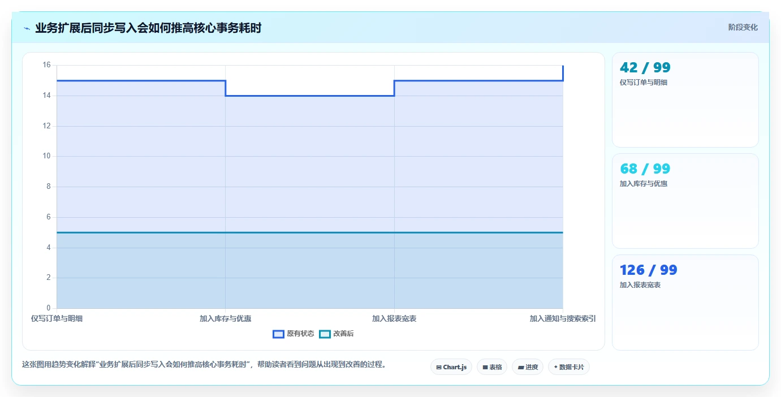Click the 进度 tag pill
The width and height of the screenshot is (781, 397).
pyautogui.click(x=528, y=367)
